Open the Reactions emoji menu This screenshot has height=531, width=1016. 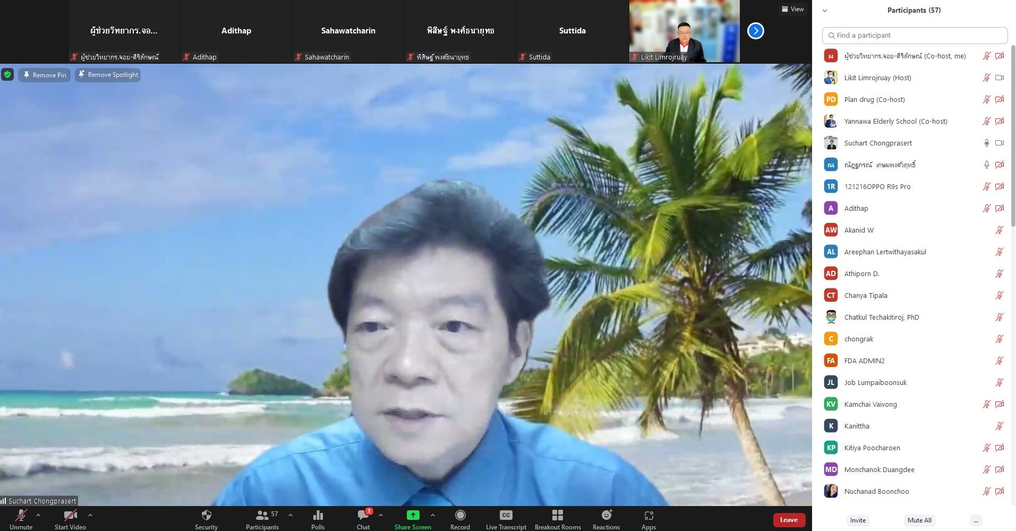606,518
